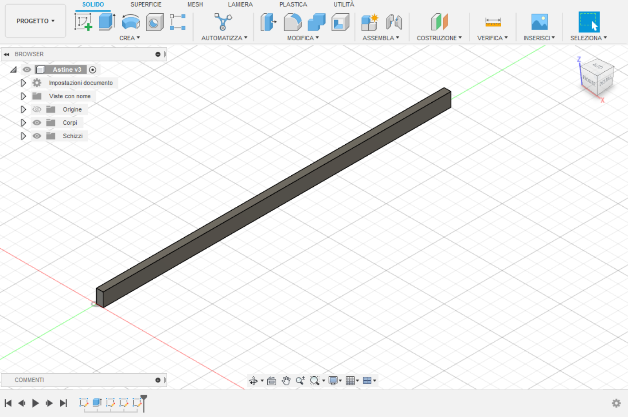Collapse the BROWSER panel with double arrows

click(x=7, y=54)
